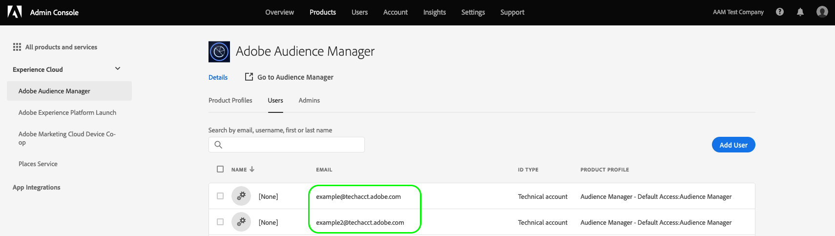Click the All products grid icon
Screen dimensions: 835x236
[x=17, y=47]
